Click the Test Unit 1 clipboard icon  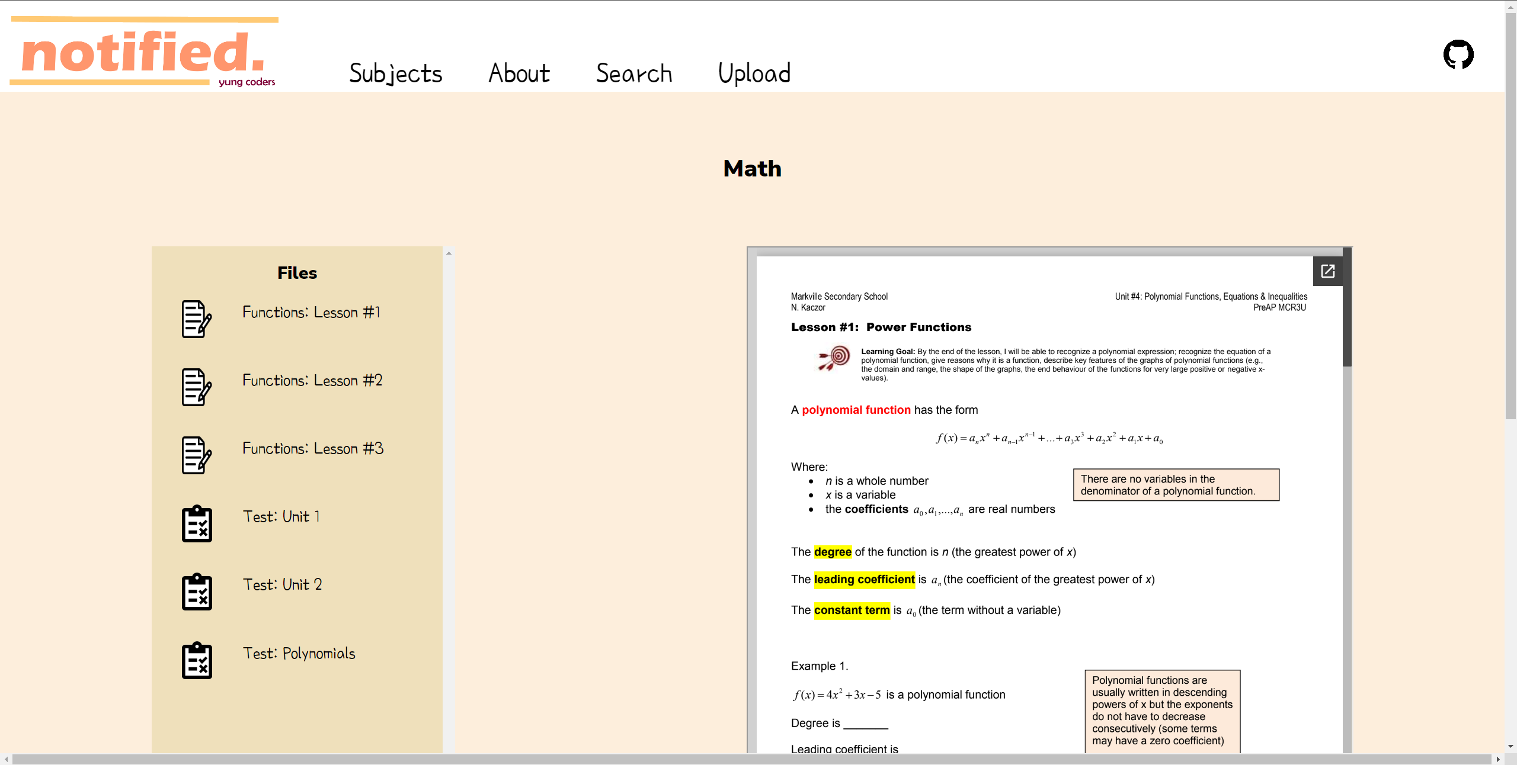(x=197, y=523)
